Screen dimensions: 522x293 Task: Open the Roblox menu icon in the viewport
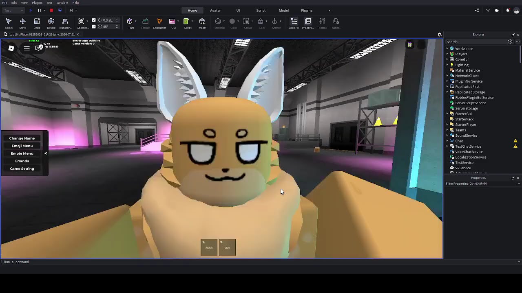coord(11,48)
